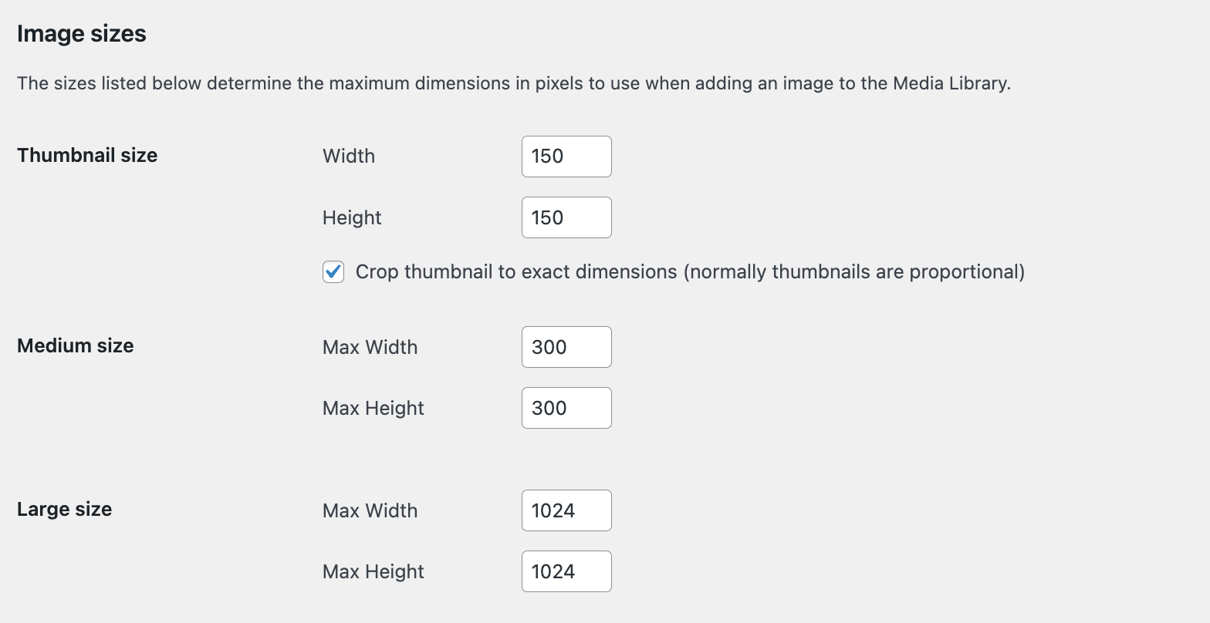Select the Medium size Max Width field

click(566, 347)
